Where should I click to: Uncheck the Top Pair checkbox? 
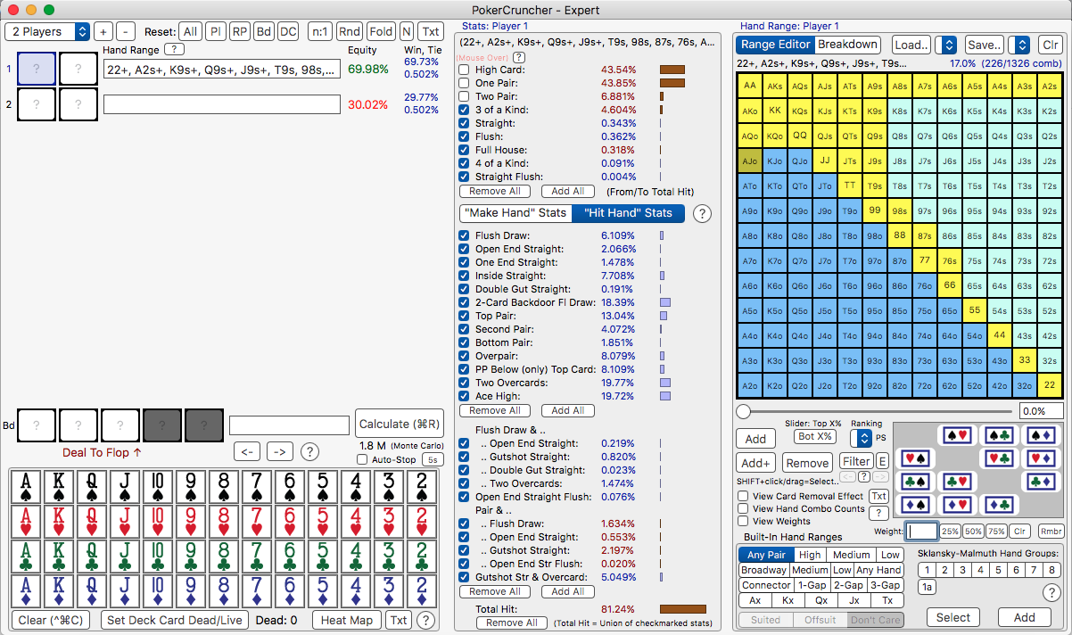point(464,316)
